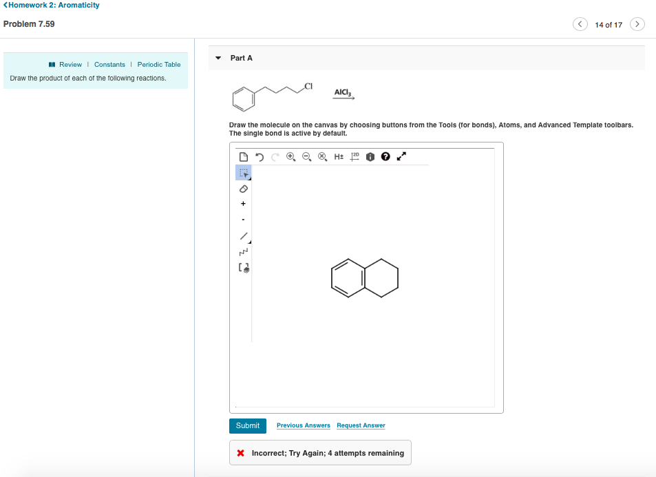Image resolution: width=656 pixels, height=477 pixels.
Task: Select the rectangle selection tool
Action: (243, 173)
